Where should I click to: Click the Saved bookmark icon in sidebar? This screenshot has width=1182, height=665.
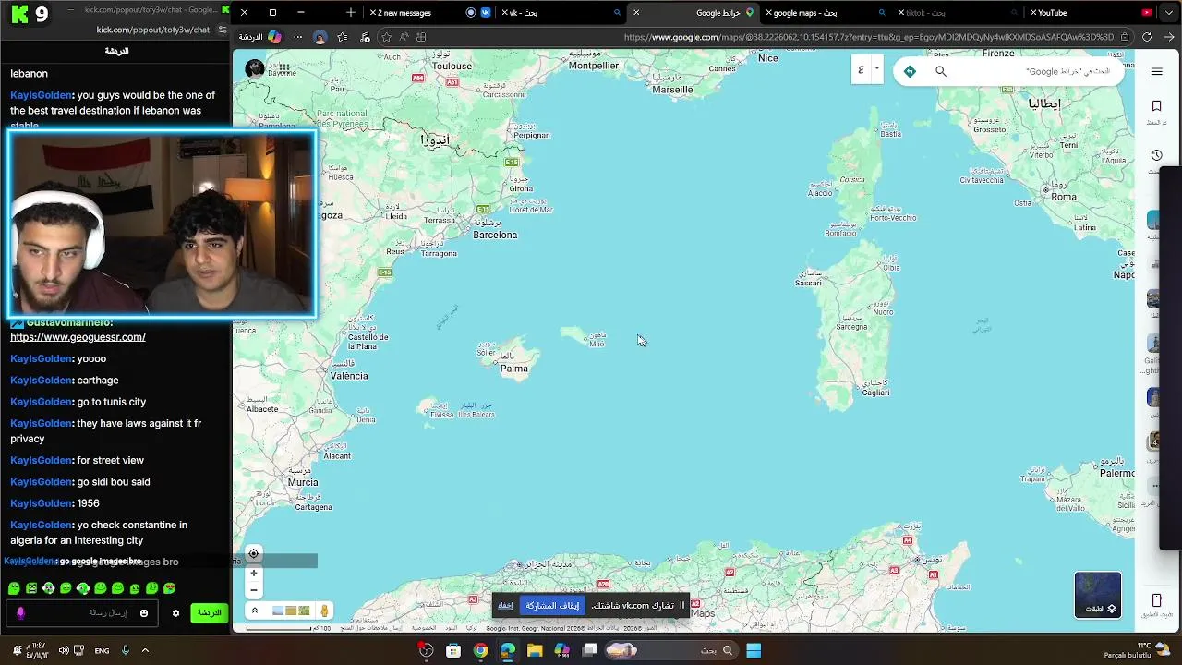[1156, 107]
